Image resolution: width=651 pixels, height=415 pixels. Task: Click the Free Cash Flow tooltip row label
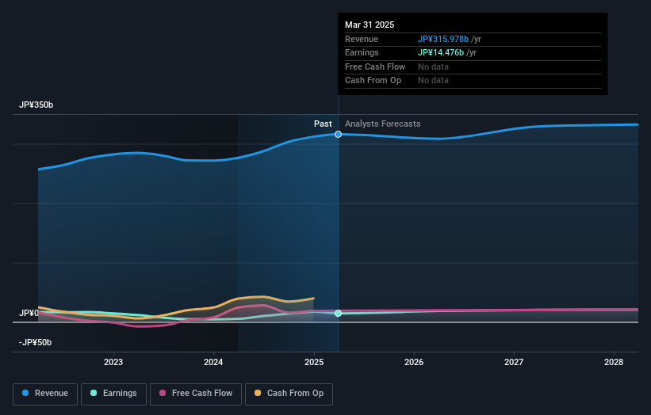click(x=375, y=67)
